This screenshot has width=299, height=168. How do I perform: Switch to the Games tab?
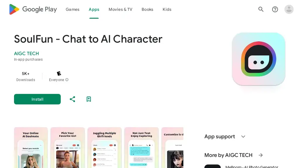click(72, 9)
